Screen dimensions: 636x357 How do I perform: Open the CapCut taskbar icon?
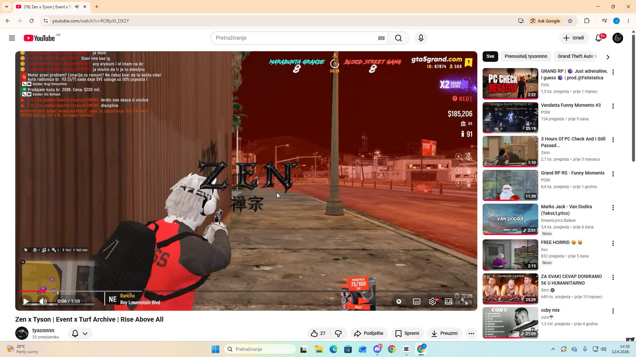click(x=406, y=349)
